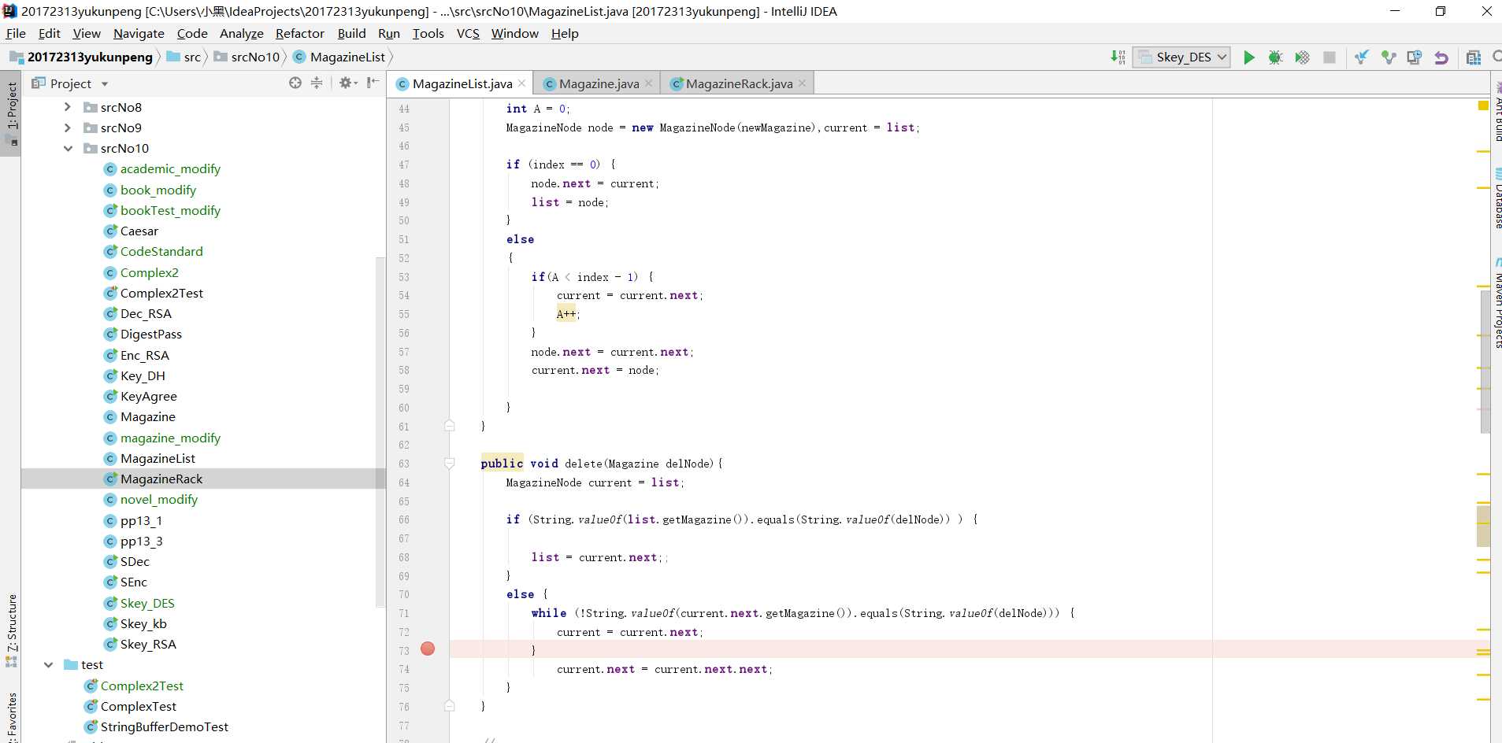Select DigestPass class file
This screenshot has width=1502, height=743.
150,334
